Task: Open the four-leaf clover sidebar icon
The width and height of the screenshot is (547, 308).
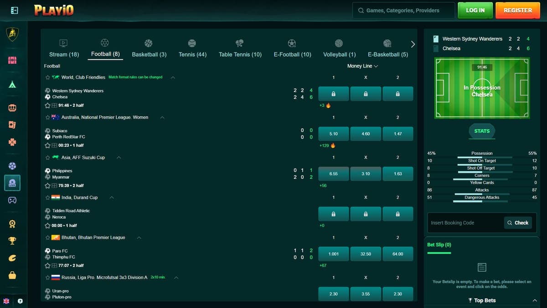Action: (12, 142)
